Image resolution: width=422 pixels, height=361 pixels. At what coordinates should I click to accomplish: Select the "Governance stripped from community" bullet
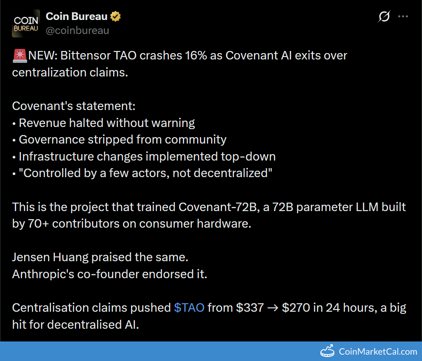point(123,140)
